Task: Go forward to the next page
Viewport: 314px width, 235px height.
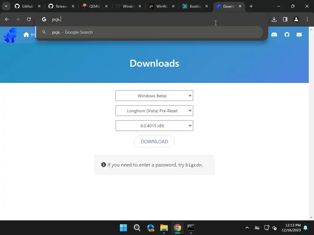Action: [x=18, y=19]
